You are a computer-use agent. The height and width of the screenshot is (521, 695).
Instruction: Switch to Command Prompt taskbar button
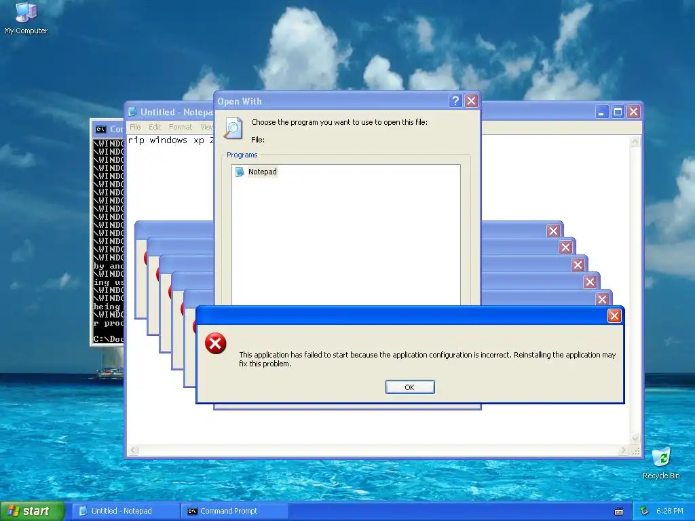(x=235, y=511)
